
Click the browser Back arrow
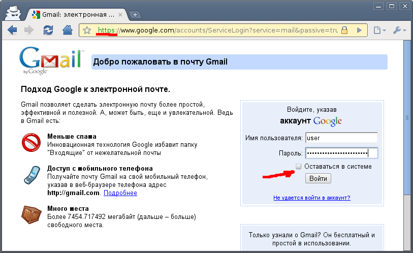pyautogui.click(x=12, y=30)
